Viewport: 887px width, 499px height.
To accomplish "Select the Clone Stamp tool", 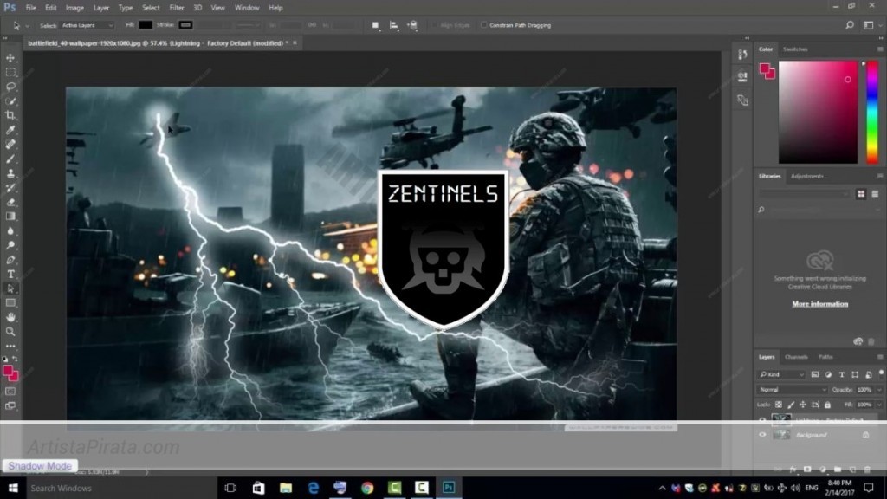I will 10,173.
